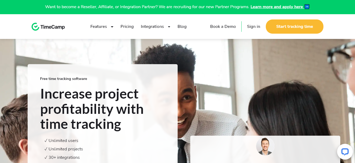Click the blue arrow icon in the banner
This screenshot has width=355, height=163.
coord(307,7)
